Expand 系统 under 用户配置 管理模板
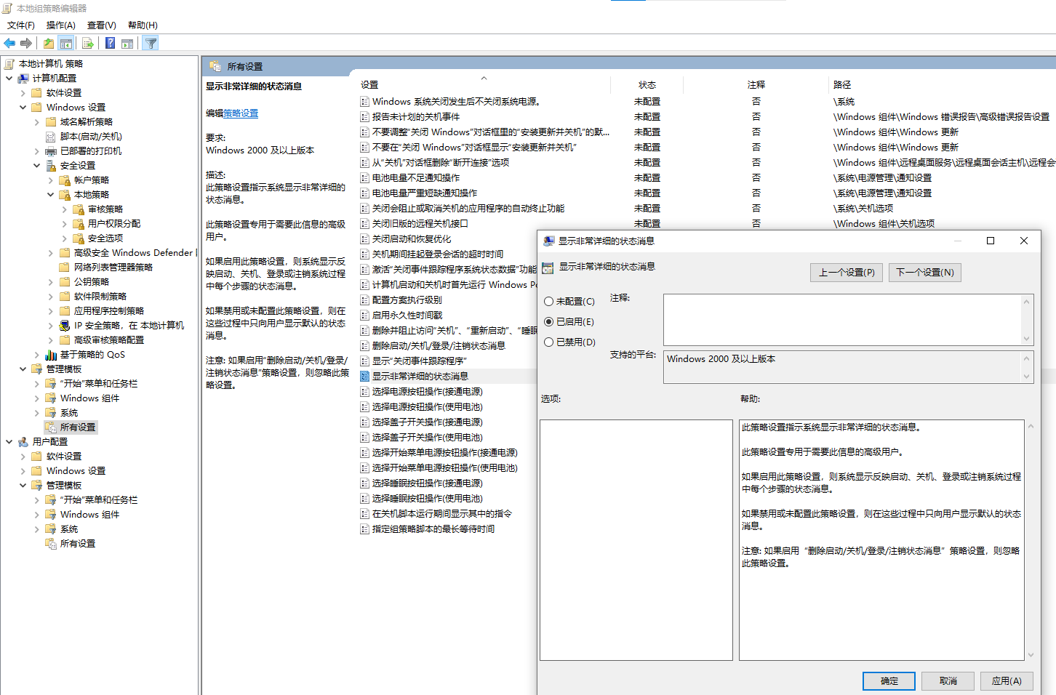The height and width of the screenshot is (695, 1056). click(36, 529)
